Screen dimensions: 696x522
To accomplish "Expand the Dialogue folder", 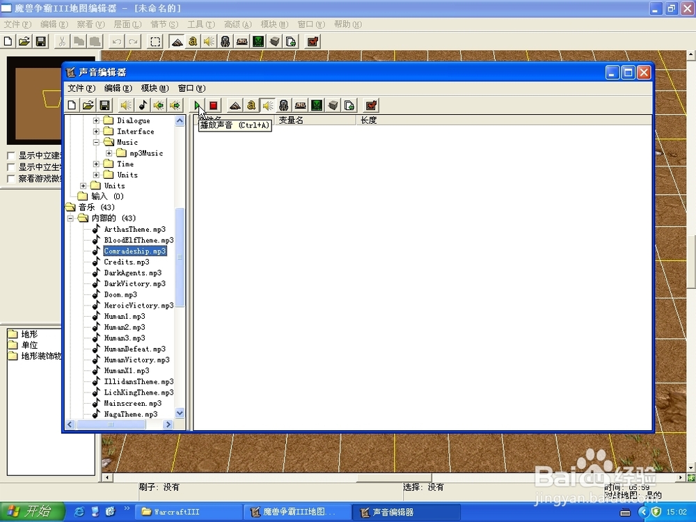I will (x=96, y=120).
